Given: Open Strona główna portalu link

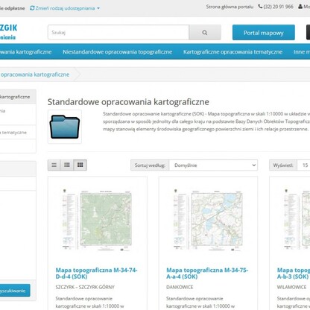Looking at the screenshot, I should click(230, 7).
